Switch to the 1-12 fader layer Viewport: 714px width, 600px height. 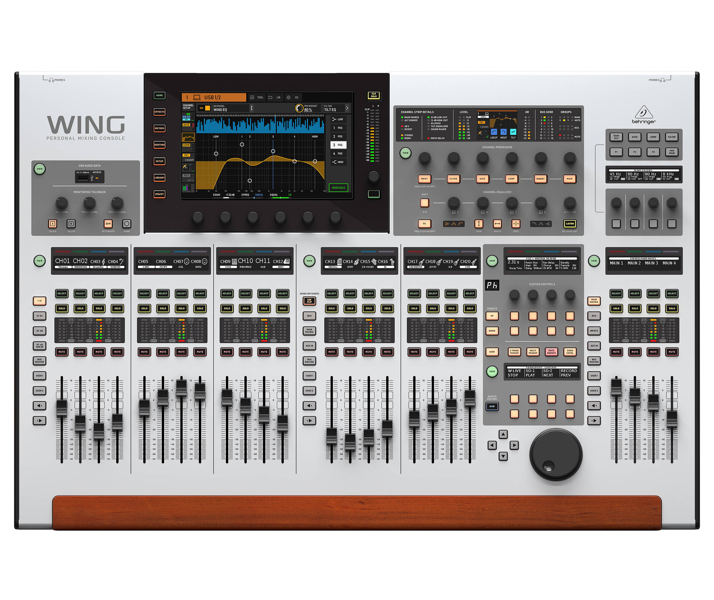pyautogui.click(x=39, y=301)
